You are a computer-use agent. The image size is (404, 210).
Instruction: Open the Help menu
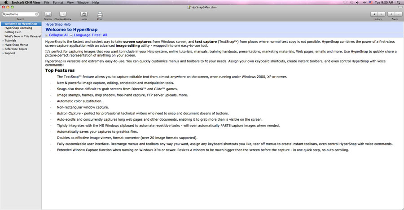tap(96, 2)
